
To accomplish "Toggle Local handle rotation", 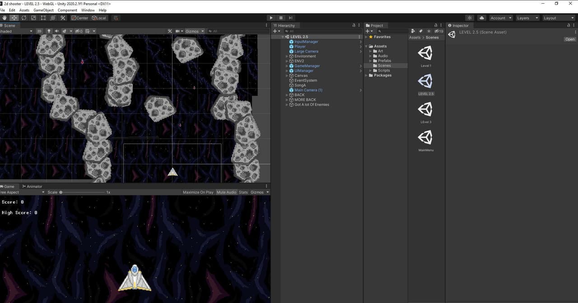I will tap(99, 18).
